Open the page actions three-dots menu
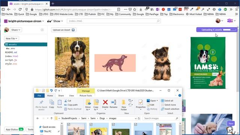240x135 pixels. tap(126, 9)
